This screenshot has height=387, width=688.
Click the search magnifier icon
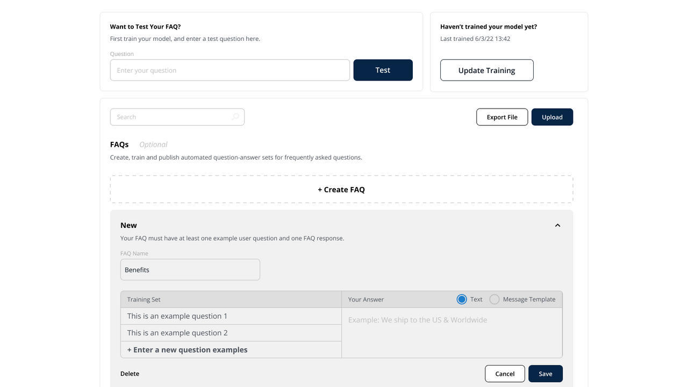tap(235, 117)
